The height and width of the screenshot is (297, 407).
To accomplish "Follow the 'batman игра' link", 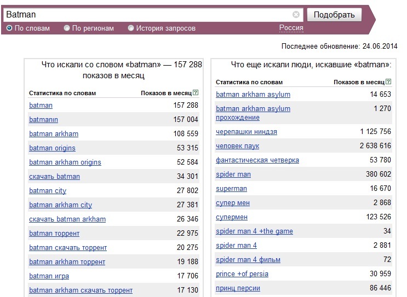I will (49, 276).
